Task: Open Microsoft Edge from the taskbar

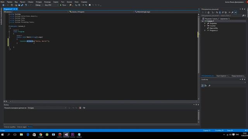Action: (28, 135)
